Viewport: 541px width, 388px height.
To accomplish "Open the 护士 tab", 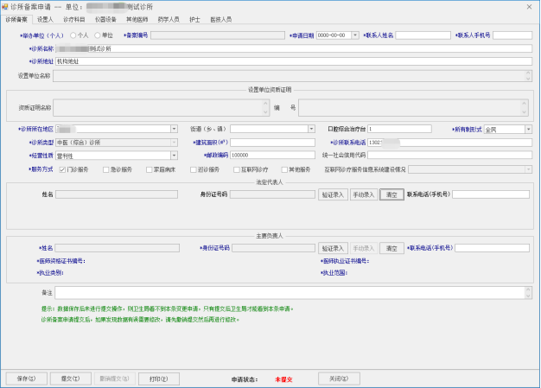I will (x=194, y=20).
